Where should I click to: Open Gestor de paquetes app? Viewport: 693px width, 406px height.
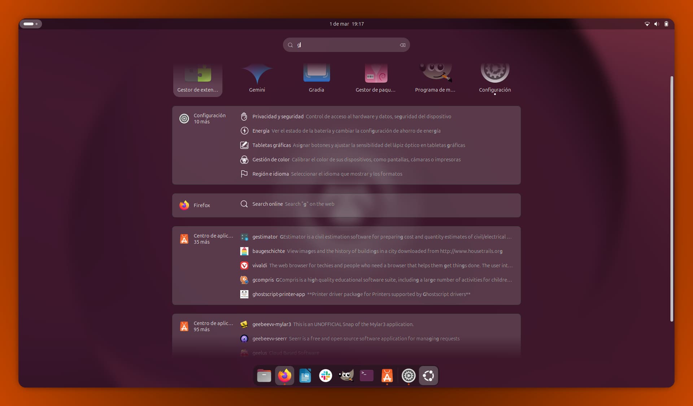(375, 78)
